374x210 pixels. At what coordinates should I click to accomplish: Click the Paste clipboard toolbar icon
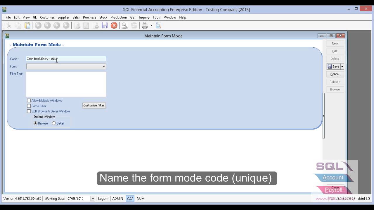point(27,25)
